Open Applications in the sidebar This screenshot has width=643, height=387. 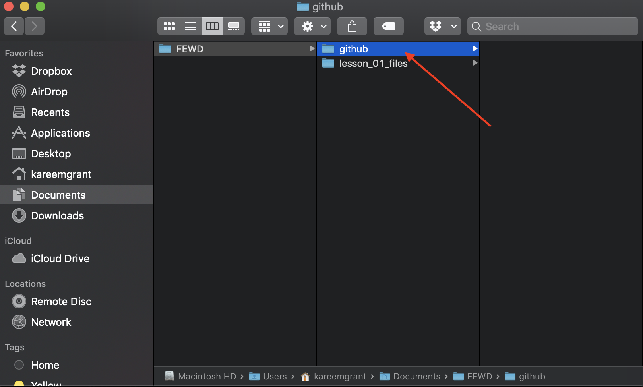coord(77,133)
